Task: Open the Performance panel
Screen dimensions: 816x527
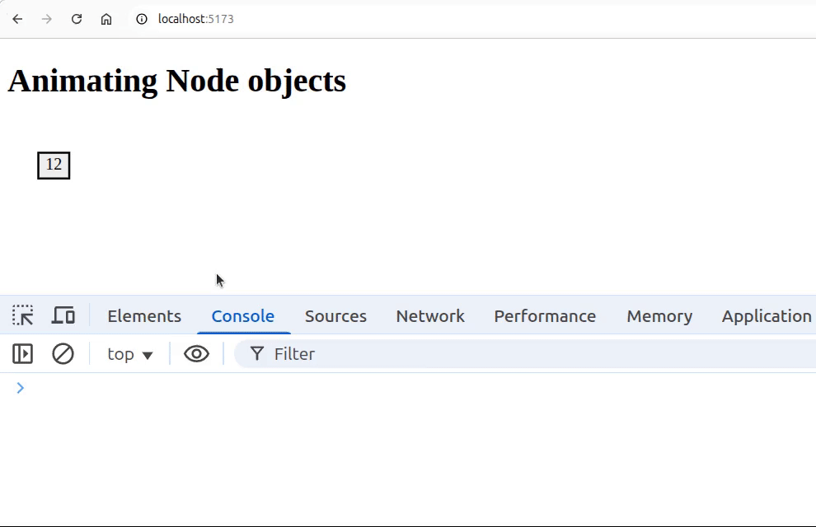Action: (x=544, y=315)
